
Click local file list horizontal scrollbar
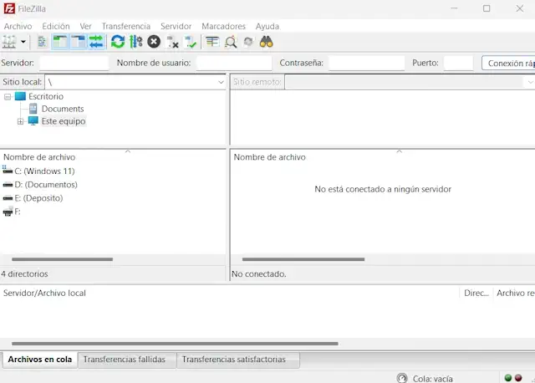pyautogui.click(x=62, y=259)
